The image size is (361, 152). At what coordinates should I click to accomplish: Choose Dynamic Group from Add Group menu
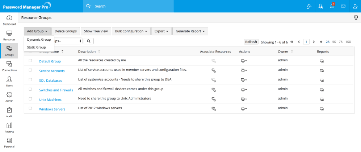point(39,40)
